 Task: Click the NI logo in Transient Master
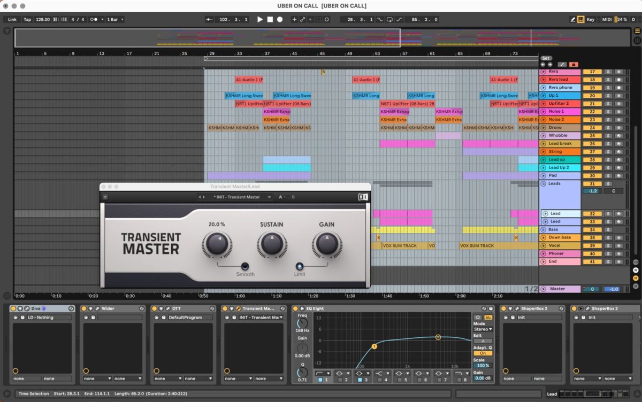[x=363, y=197]
